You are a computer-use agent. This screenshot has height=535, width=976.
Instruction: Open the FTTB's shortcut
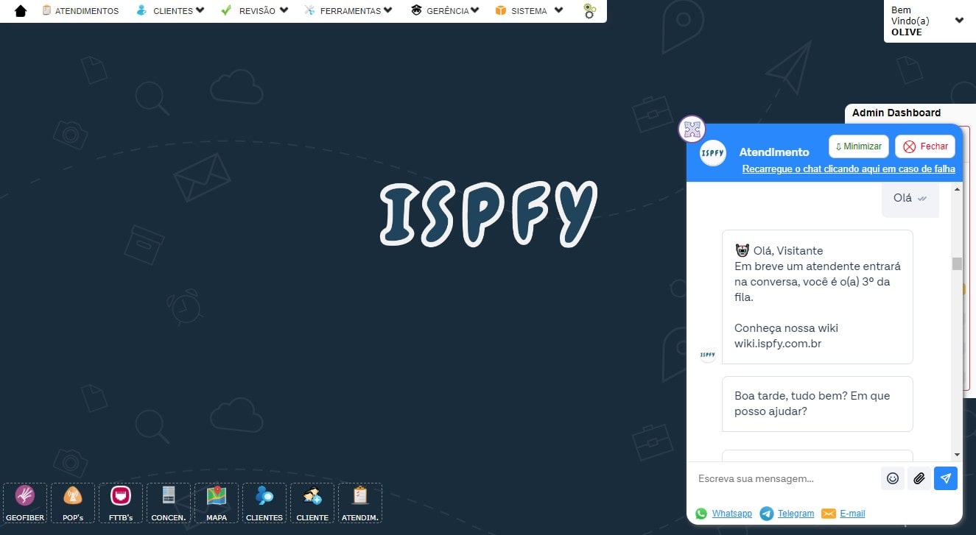coord(121,503)
